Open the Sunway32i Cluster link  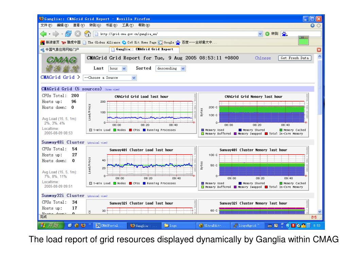63,195
